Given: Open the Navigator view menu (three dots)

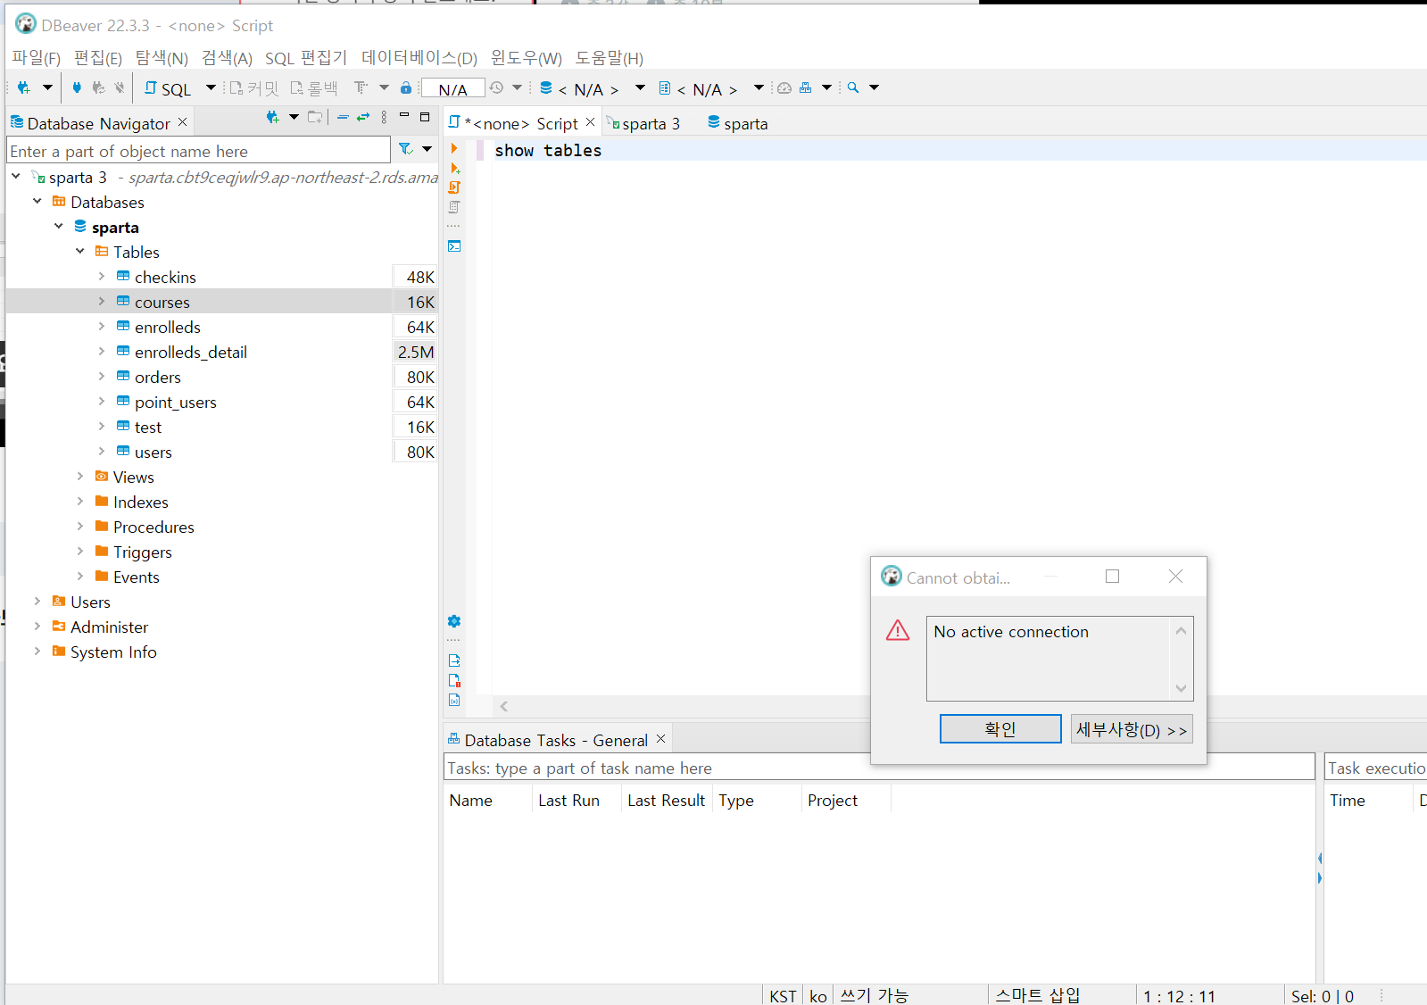Looking at the screenshot, I should point(385,117).
